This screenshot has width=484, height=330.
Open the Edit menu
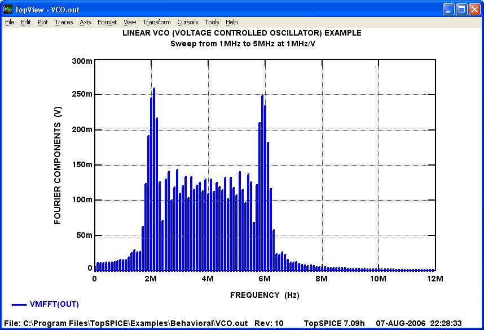click(x=26, y=22)
